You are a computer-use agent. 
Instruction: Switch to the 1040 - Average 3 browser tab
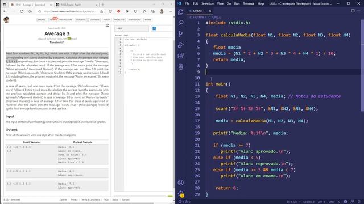31,5
